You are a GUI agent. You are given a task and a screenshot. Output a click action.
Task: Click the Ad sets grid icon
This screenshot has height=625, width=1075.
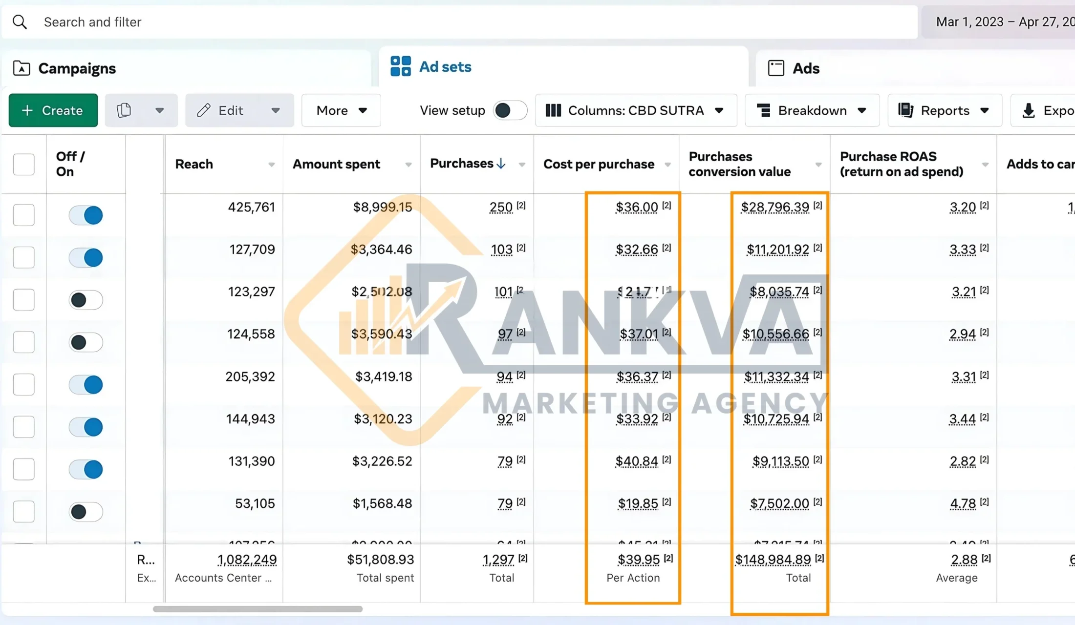(400, 66)
